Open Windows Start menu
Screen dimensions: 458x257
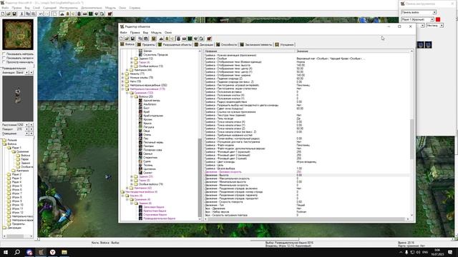6,252
